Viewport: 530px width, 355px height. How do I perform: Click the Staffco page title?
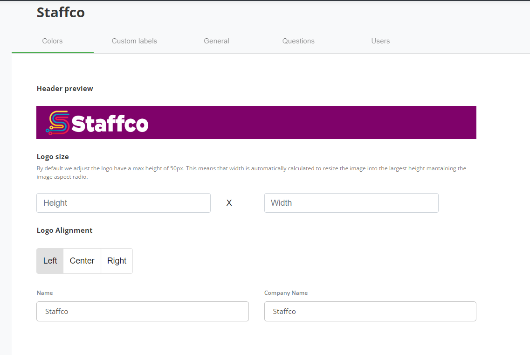click(61, 13)
